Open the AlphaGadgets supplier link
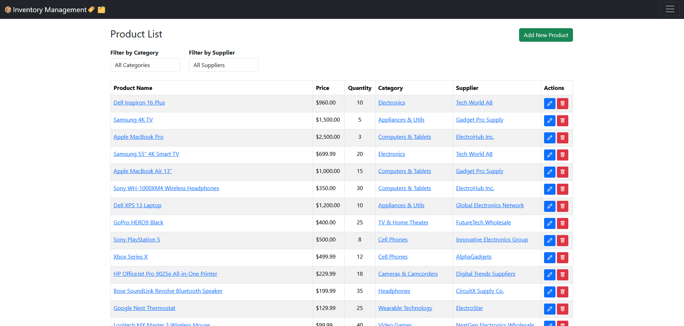Viewport: 684px width, 326px height. click(474, 257)
